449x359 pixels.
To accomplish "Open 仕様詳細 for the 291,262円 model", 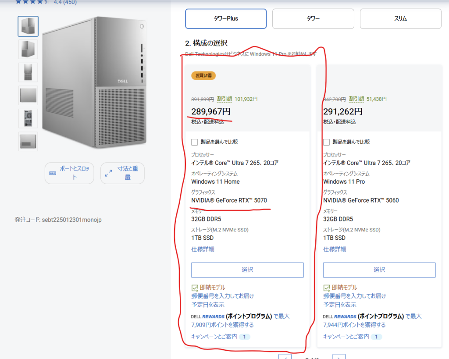I will pos(335,249).
